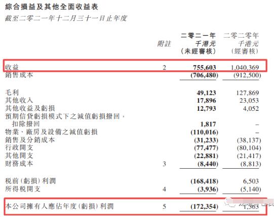Click the 二零二一年 column header
The image size is (274, 217).
[x=198, y=36]
